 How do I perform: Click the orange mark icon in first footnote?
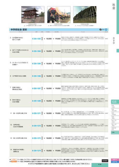(x=14, y=159)
